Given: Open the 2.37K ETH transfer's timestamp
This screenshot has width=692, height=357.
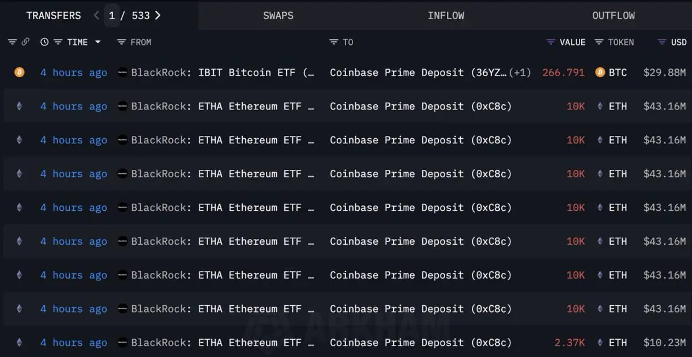Looking at the screenshot, I should click(74, 343).
